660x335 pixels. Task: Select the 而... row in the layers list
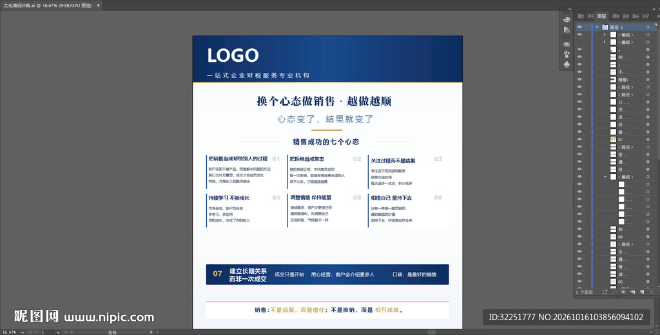point(616,124)
